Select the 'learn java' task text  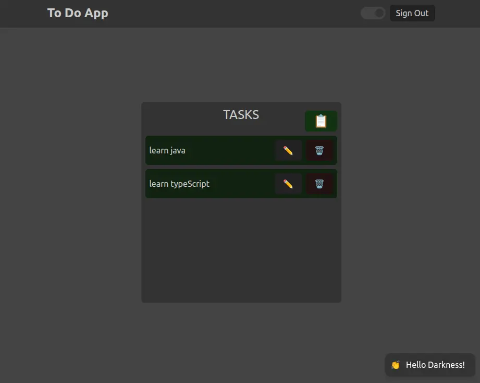pyautogui.click(x=167, y=151)
